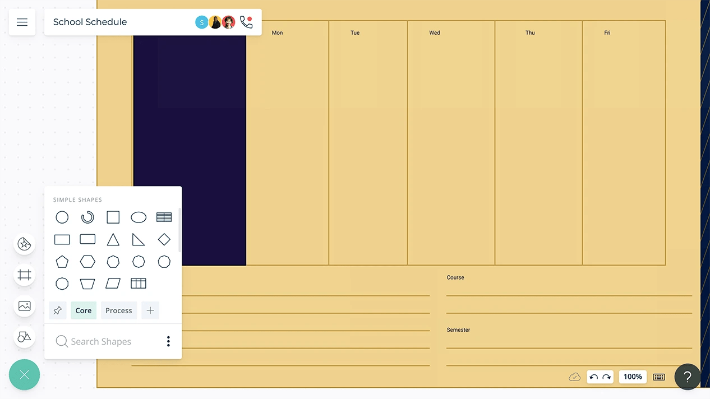Start a call with the phone icon
The height and width of the screenshot is (399, 710).
tap(246, 22)
